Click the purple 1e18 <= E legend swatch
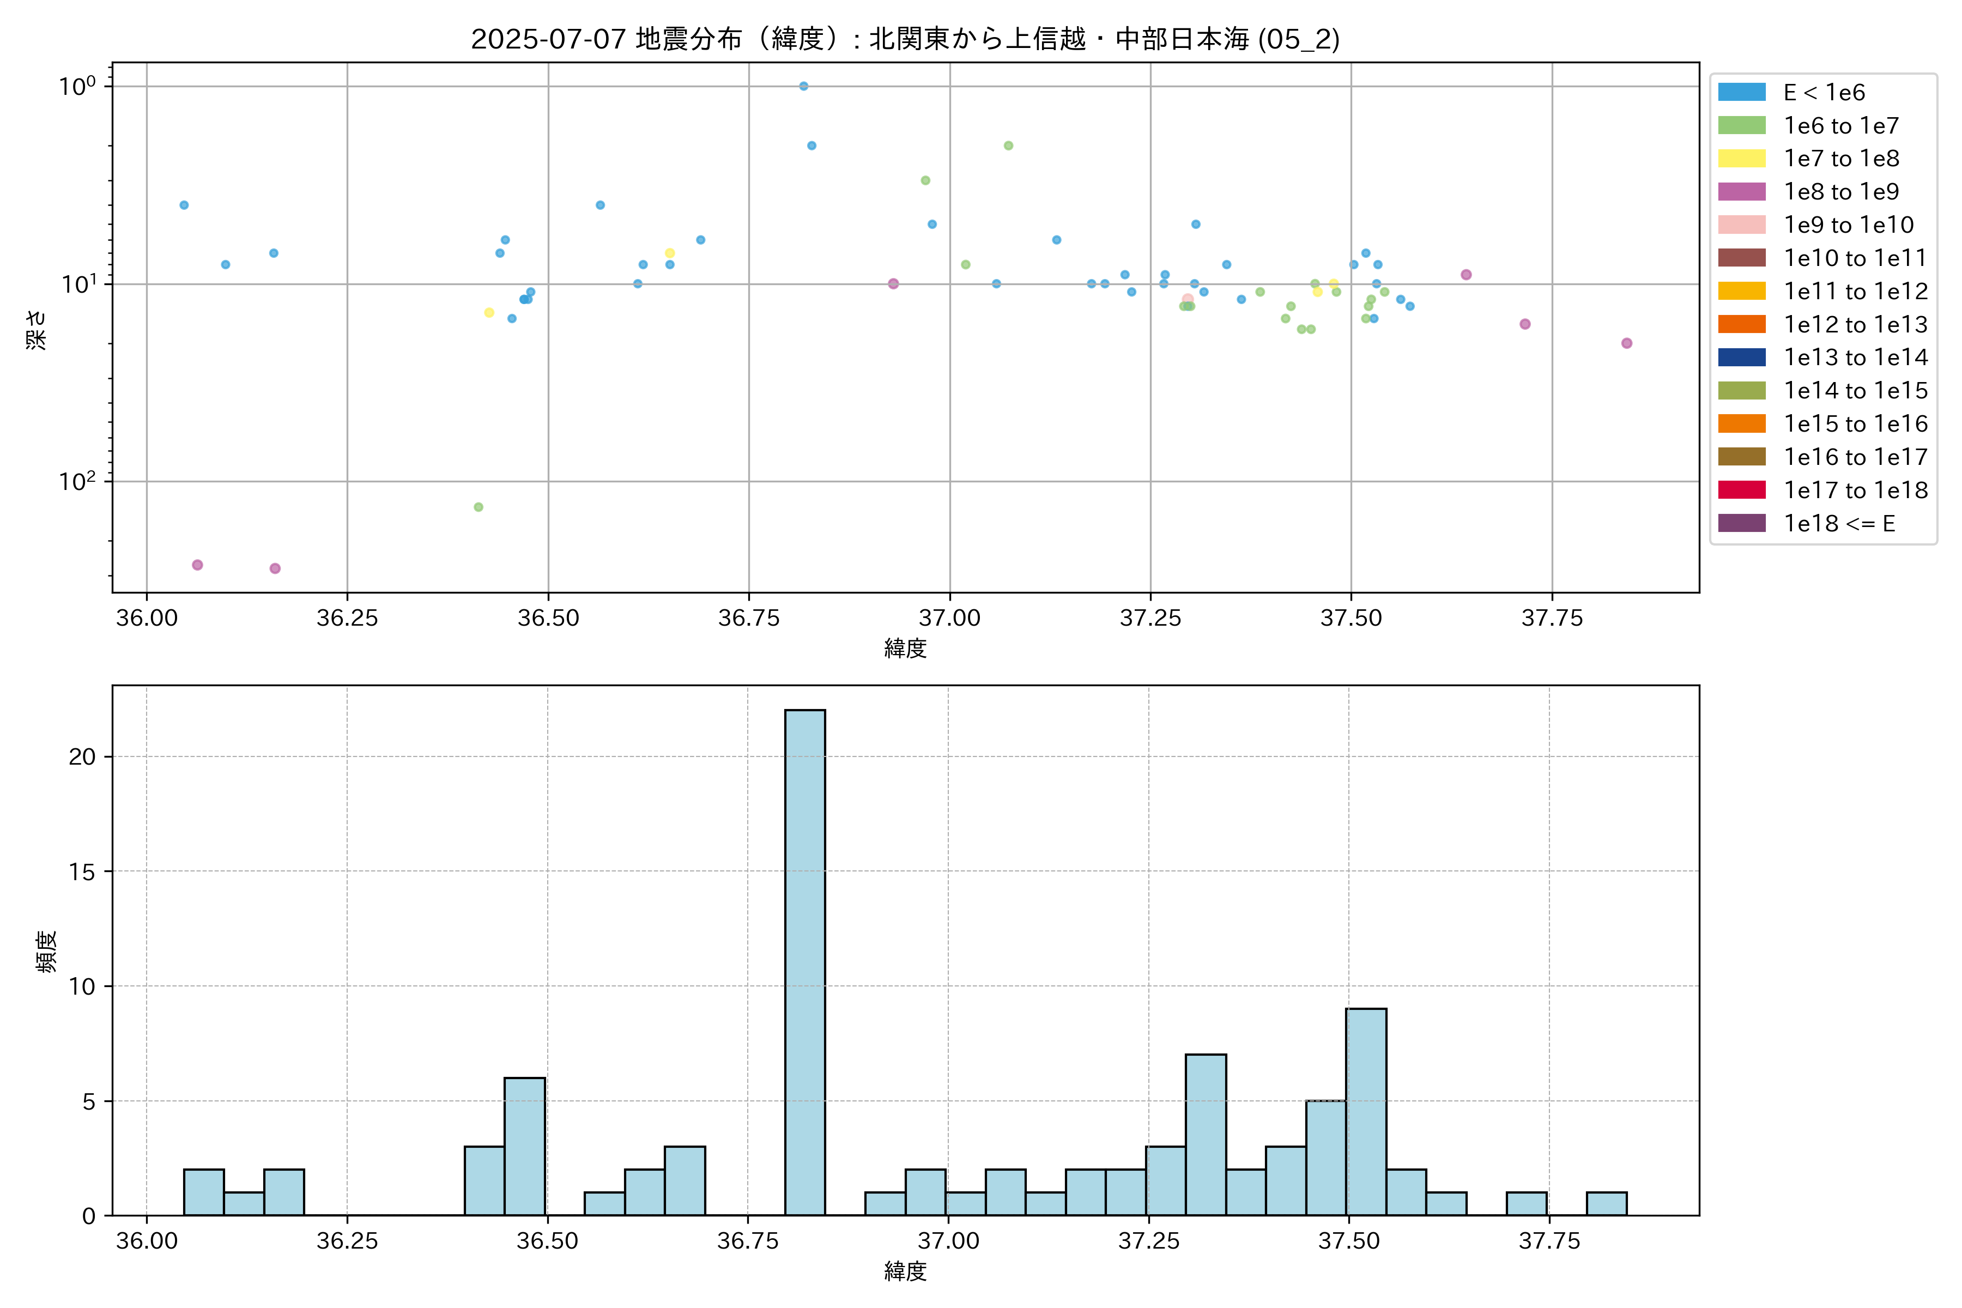 1741,523
